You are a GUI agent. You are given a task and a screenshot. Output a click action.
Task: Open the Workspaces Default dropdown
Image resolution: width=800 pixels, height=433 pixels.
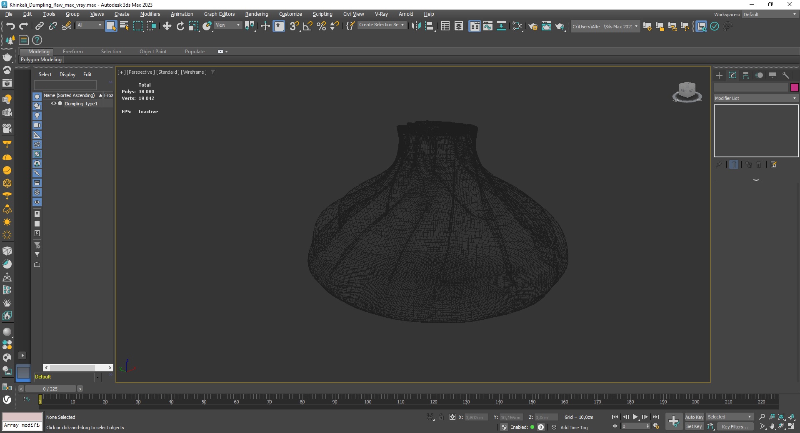[x=770, y=15]
